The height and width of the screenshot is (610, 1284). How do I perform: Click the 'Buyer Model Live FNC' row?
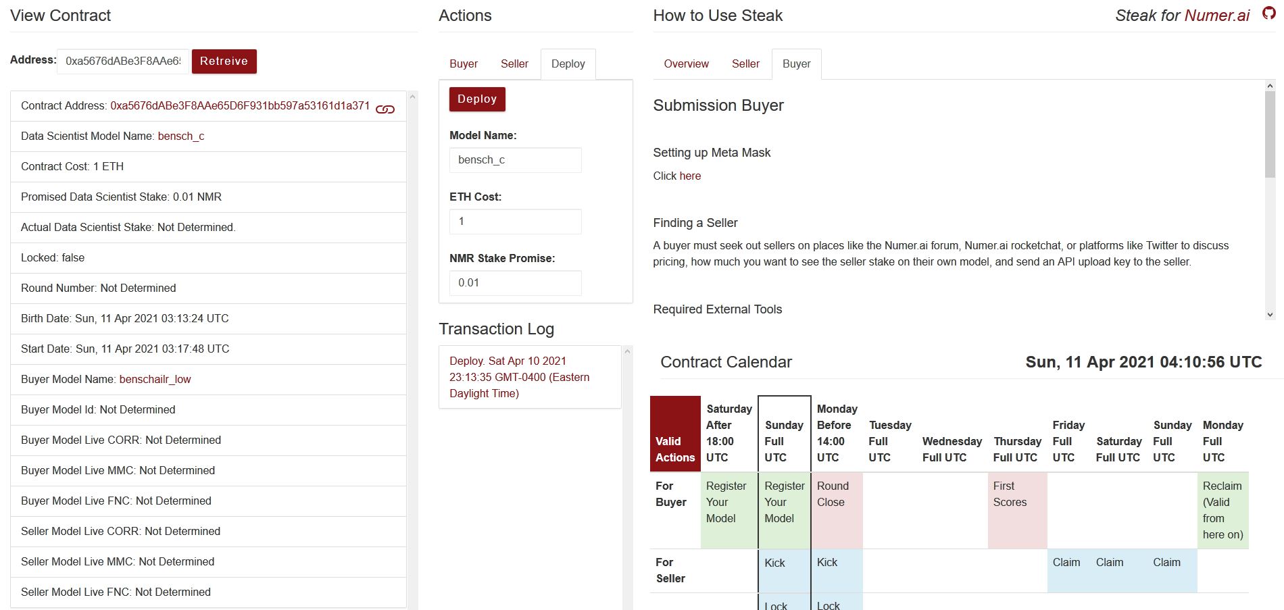tap(208, 501)
